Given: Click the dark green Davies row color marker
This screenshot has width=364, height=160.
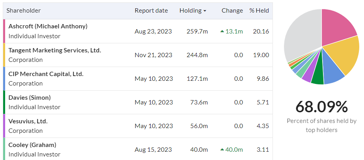Looking at the screenshot, I should click(x=4, y=102).
